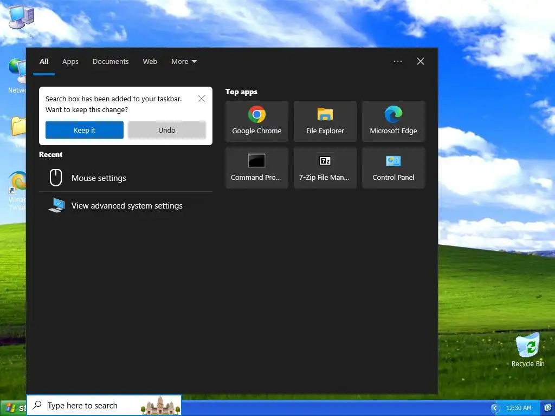
Task: Switch to the Web tab
Action: pyautogui.click(x=150, y=62)
